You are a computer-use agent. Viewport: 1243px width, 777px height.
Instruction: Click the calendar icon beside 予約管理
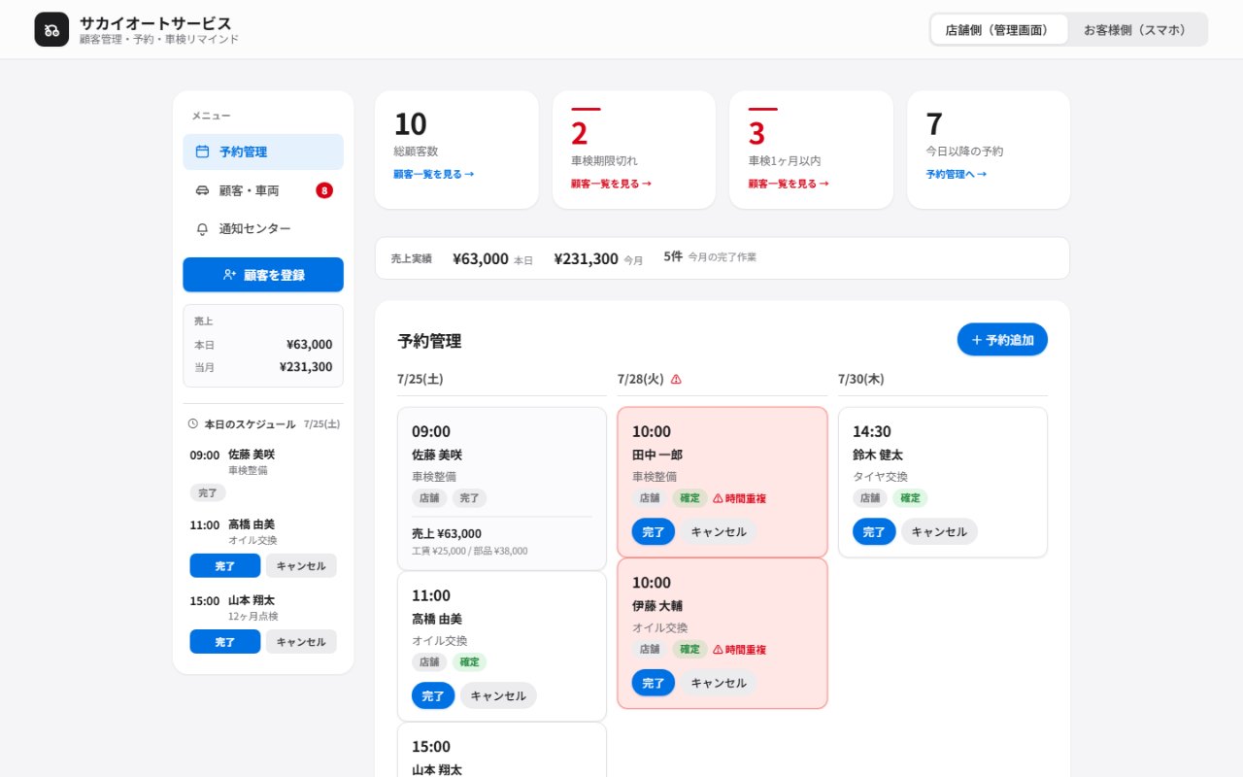click(202, 152)
